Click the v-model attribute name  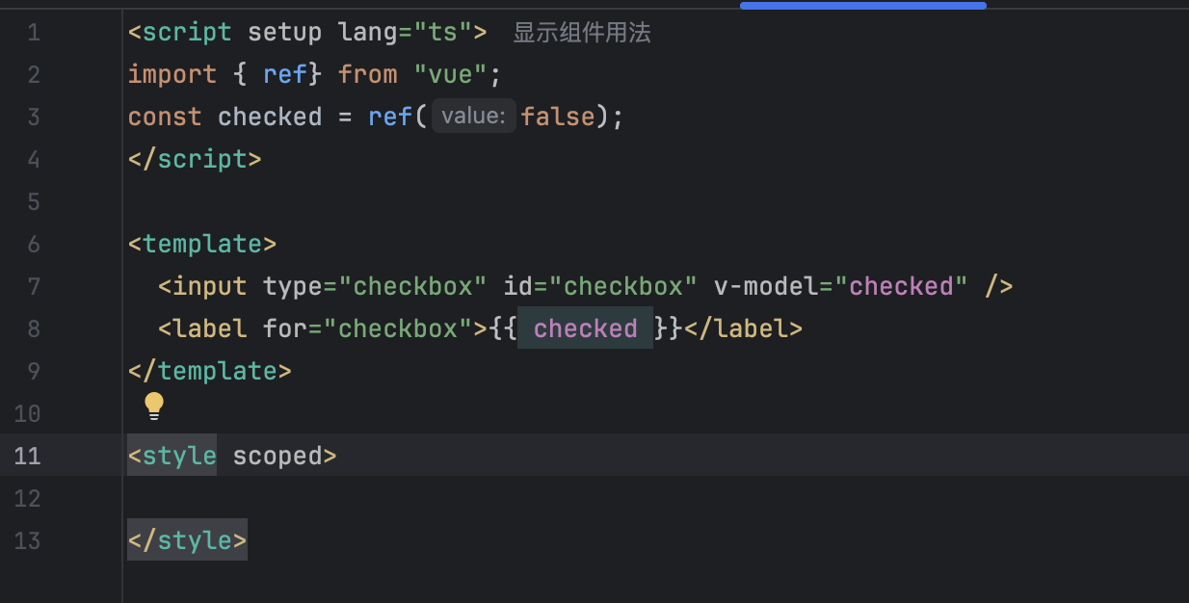tap(766, 286)
